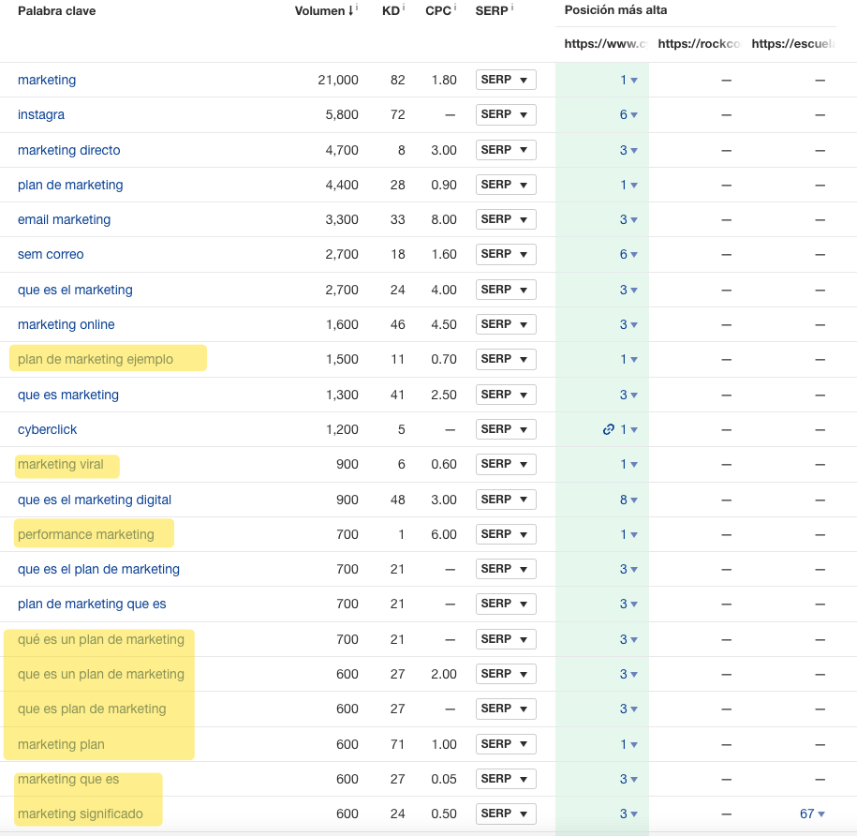Open the SERP dropdown for "marketing" row
This screenshot has width=857, height=836.
click(506, 80)
